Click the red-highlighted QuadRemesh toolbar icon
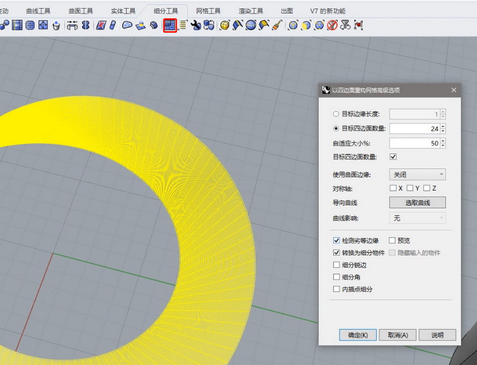This screenshot has width=477, height=365. (170, 25)
